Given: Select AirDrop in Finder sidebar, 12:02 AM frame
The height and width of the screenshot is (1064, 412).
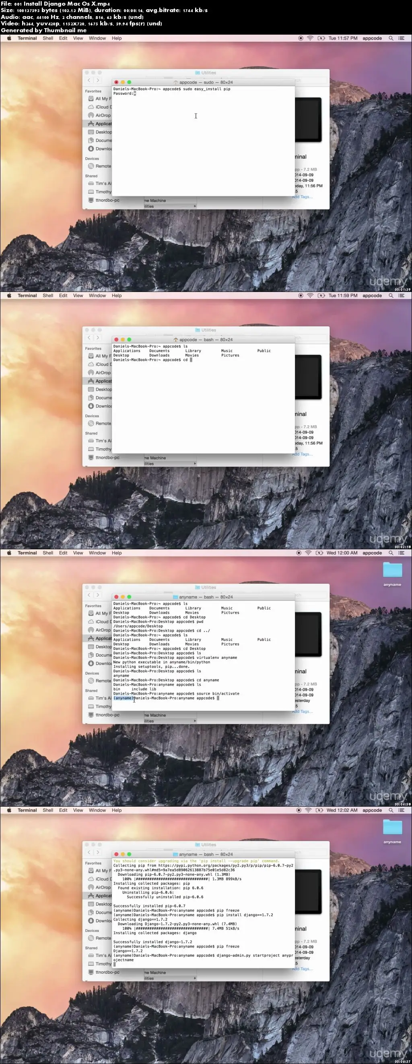Looking at the screenshot, I should pyautogui.click(x=99, y=887).
